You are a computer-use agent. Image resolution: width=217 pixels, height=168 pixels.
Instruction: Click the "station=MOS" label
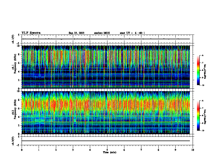(102, 33)
